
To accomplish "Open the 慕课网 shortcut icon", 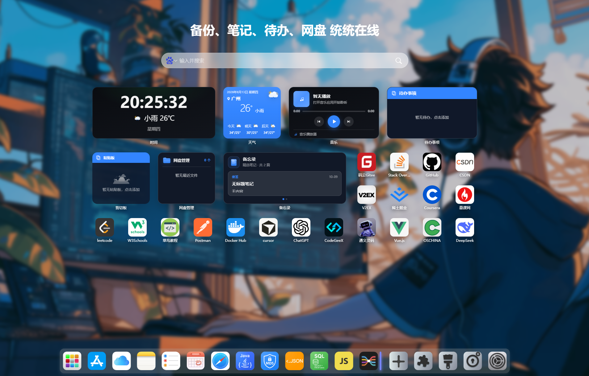I will (465, 195).
